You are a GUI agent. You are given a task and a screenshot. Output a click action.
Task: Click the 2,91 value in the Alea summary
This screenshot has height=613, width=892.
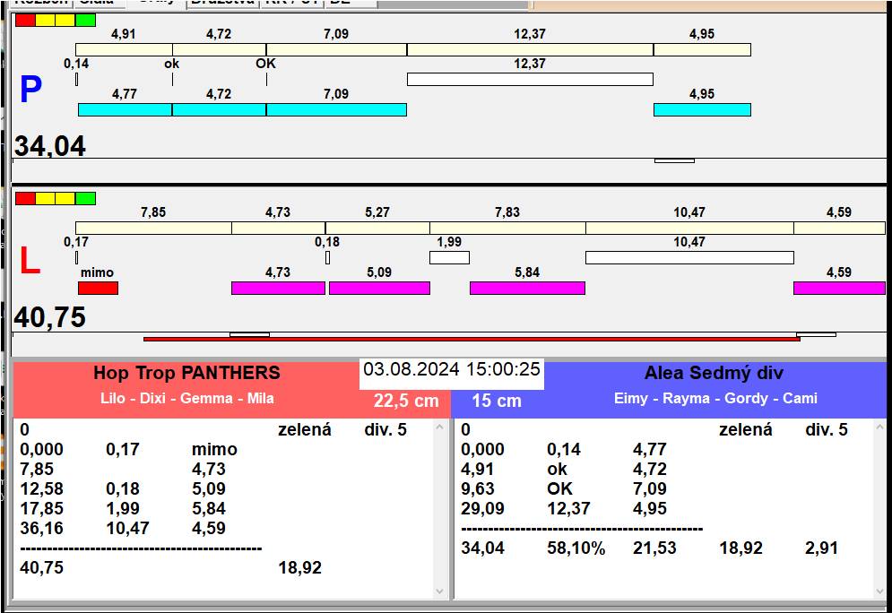821,548
